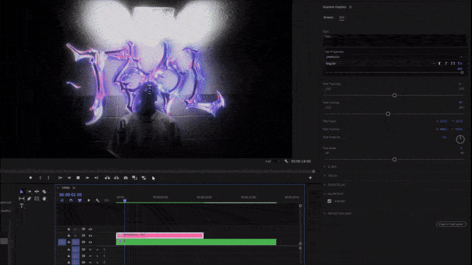Select the Razor tool
This screenshot has height=265, width=472.
pos(44,192)
